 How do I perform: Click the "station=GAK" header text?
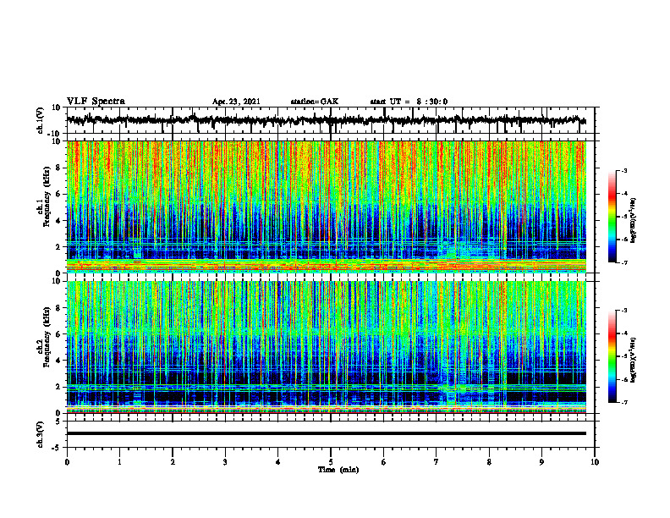coord(315,102)
